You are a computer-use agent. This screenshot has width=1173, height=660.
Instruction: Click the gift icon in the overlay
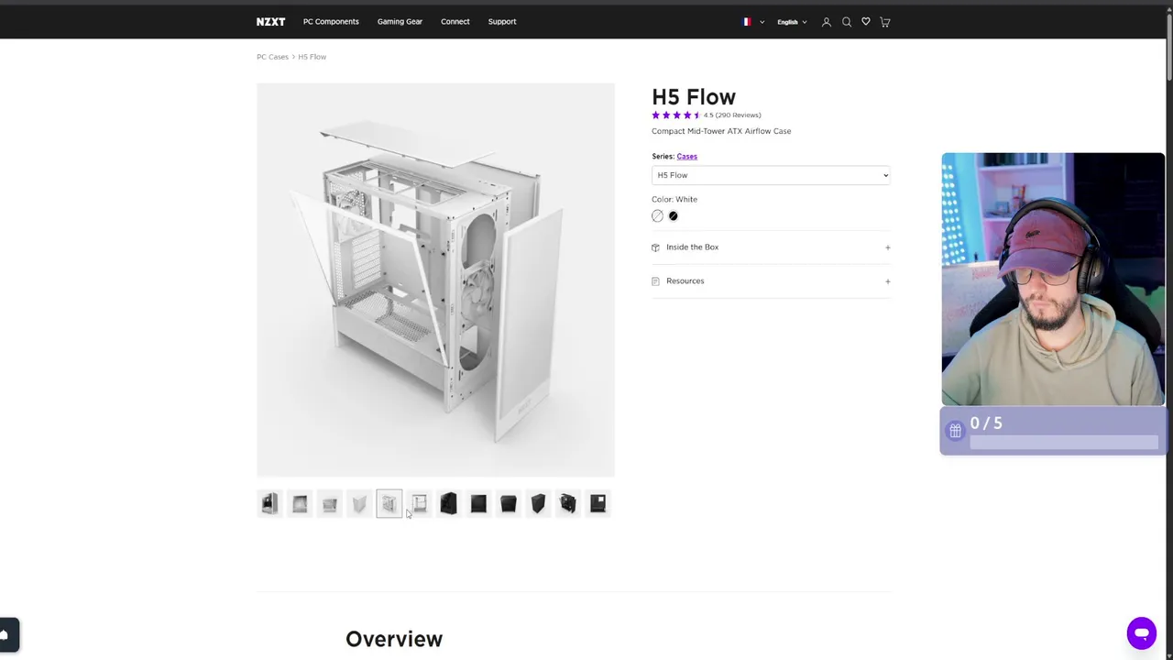955,431
